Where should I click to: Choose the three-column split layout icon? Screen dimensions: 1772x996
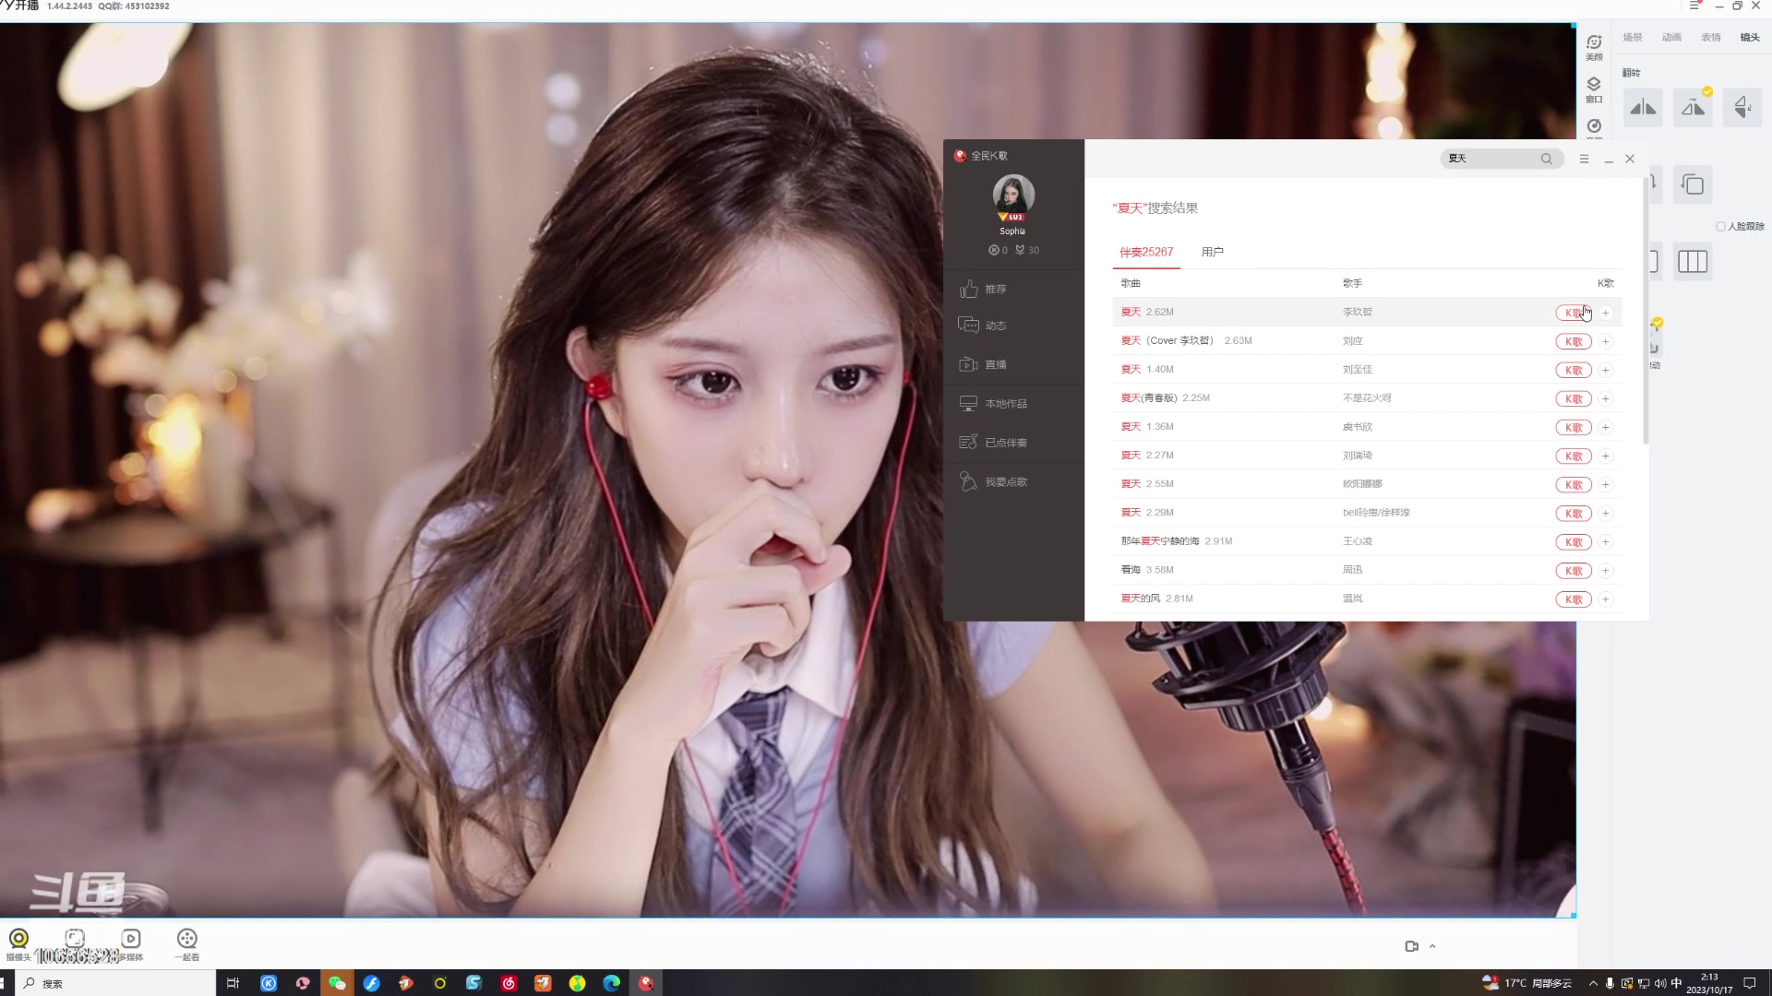click(1693, 262)
